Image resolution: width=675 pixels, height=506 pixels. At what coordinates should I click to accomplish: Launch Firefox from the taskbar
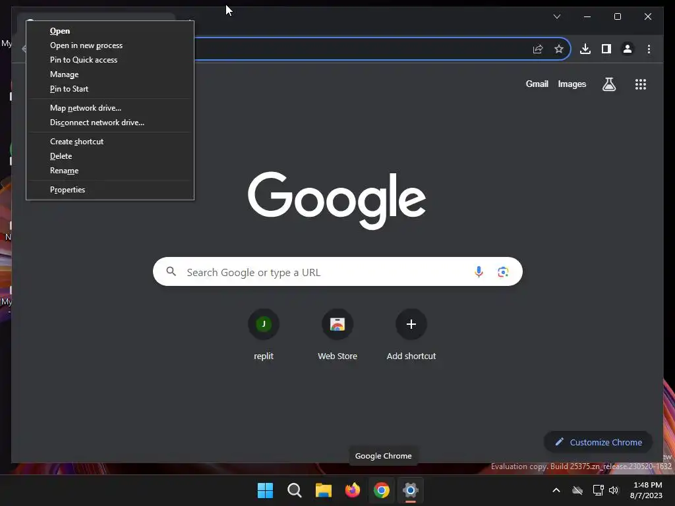pyautogui.click(x=353, y=490)
